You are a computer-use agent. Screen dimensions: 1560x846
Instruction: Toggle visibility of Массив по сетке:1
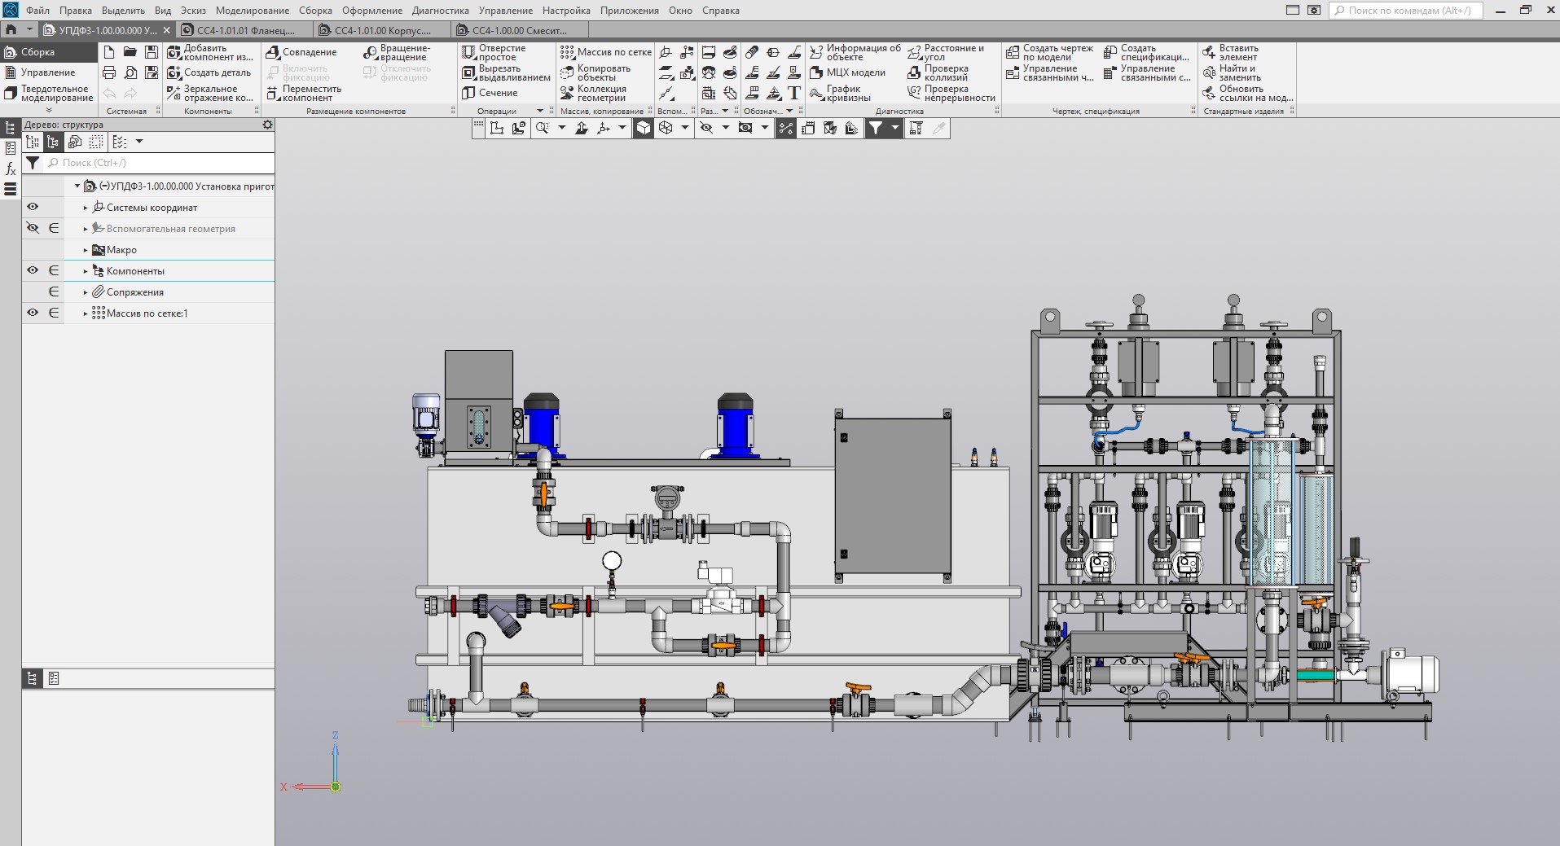pyautogui.click(x=33, y=313)
